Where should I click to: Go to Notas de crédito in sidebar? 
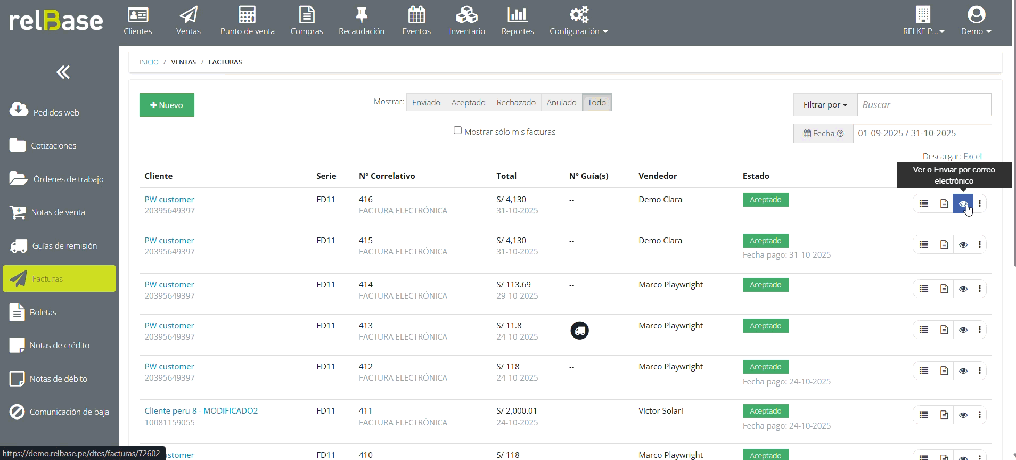[59, 346]
